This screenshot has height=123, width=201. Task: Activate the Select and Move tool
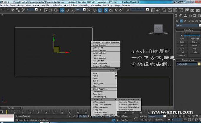(x=62, y=10)
